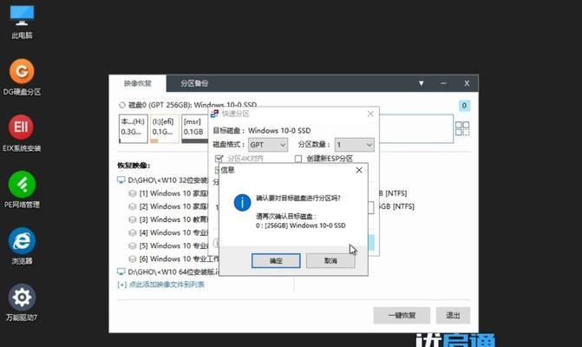The image size is (582, 347).
Task: Launch DG硬盘分区 desktop shortcut
Action: tap(22, 77)
